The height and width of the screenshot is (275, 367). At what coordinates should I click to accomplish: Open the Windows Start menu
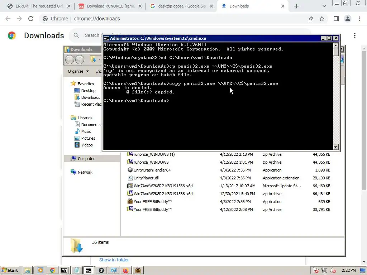10,270
